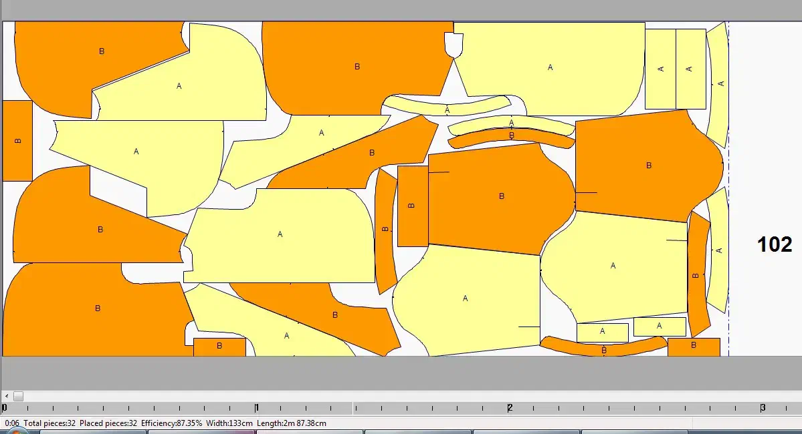
Task: Select the small orange B rectangle beside the curved strip
Action: pyautogui.click(x=412, y=206)
